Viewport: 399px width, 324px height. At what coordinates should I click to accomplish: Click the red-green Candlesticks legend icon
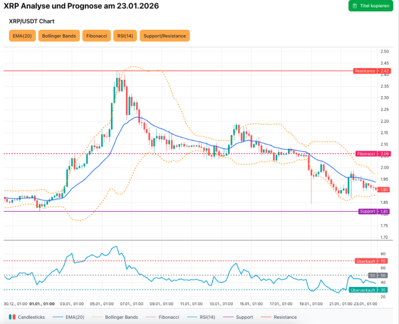[x=12, y=317]
